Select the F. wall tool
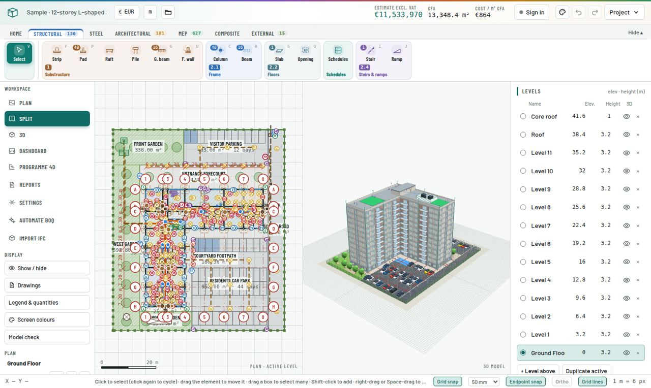This screenshot has width=651, height=388. pyautogui.click(x=188, y=54)
